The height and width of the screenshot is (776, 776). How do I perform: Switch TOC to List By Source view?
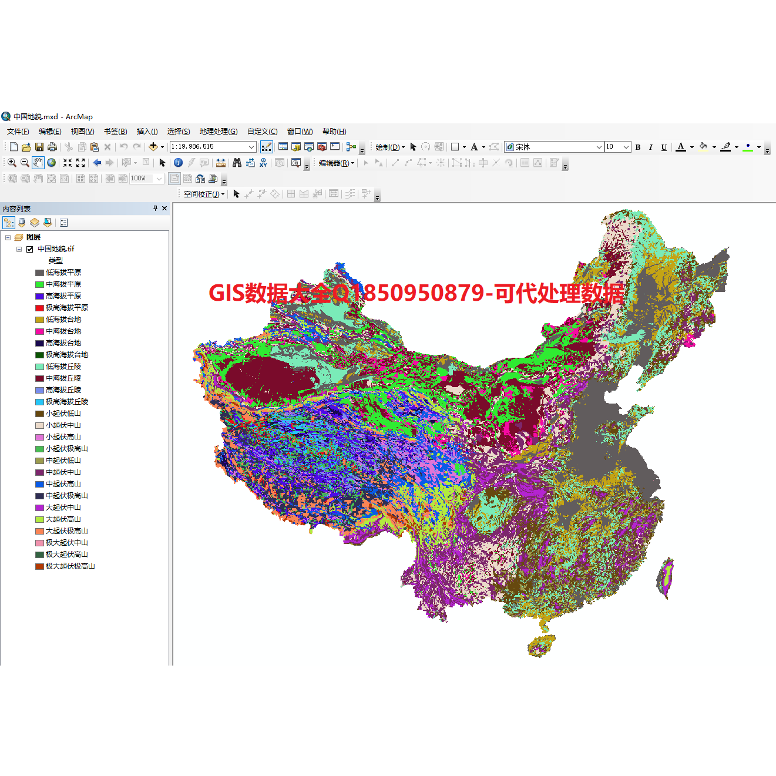(x=22, y=222)
